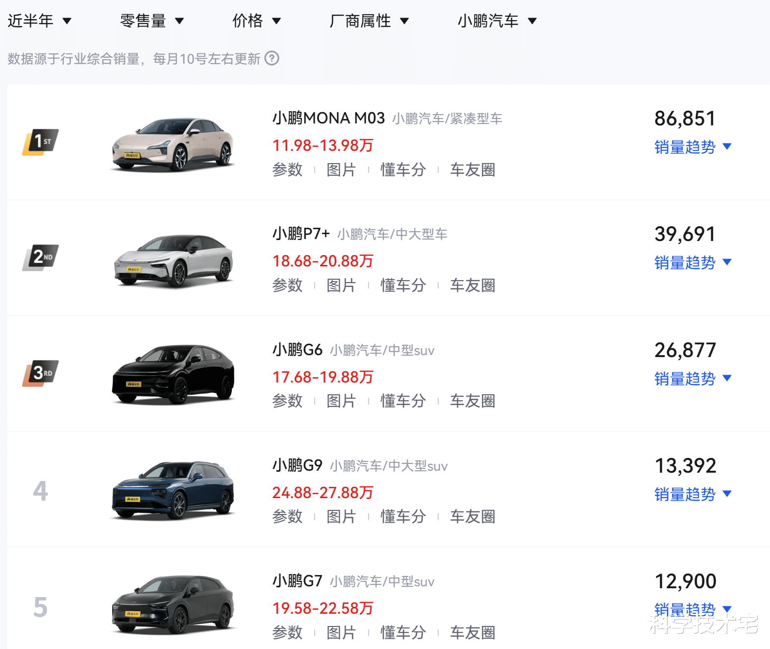Image resolution: width=770 pixels, height=649 pixels.
Task: Open the 小鹏汽车 brand dropdown
Action: click(x=497, y=21)
